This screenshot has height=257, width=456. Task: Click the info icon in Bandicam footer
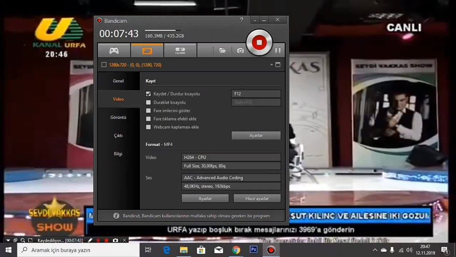pyautogui.click(x=116, y=216)
